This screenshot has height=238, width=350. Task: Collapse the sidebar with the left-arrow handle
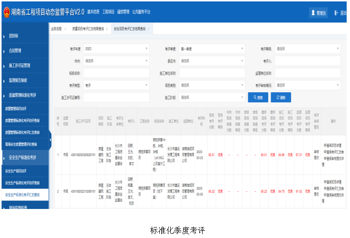[x=50, y=140]
